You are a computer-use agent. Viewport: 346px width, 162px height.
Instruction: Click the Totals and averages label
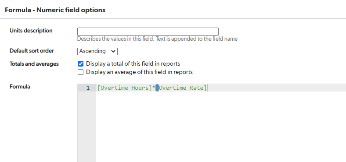(x=34, y=64)
